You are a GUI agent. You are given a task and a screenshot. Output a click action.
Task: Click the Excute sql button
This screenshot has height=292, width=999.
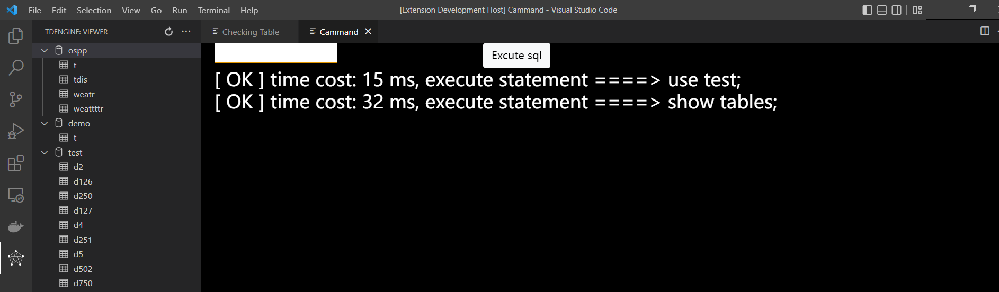click(x=516, y=56)
